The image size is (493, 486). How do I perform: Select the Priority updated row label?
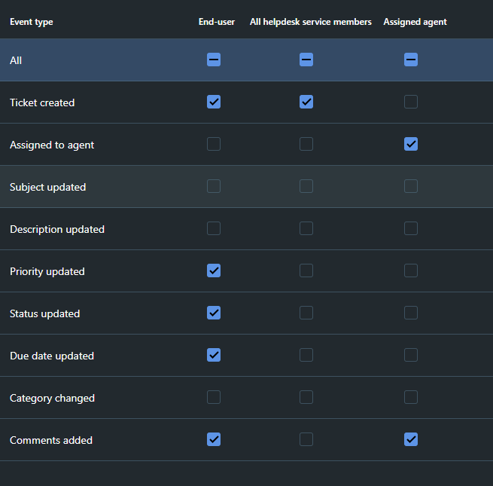point(47,272)
